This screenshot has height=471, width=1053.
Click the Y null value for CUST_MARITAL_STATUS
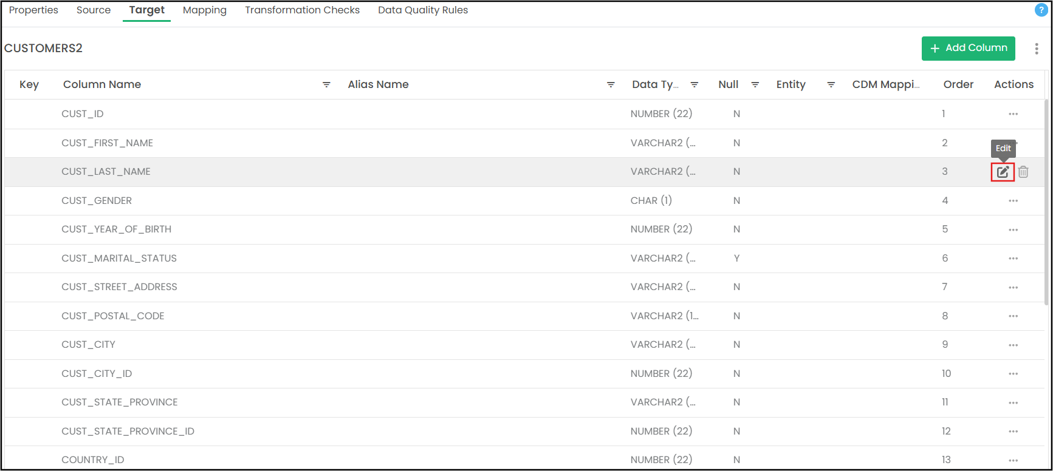(x=736, y=259)
